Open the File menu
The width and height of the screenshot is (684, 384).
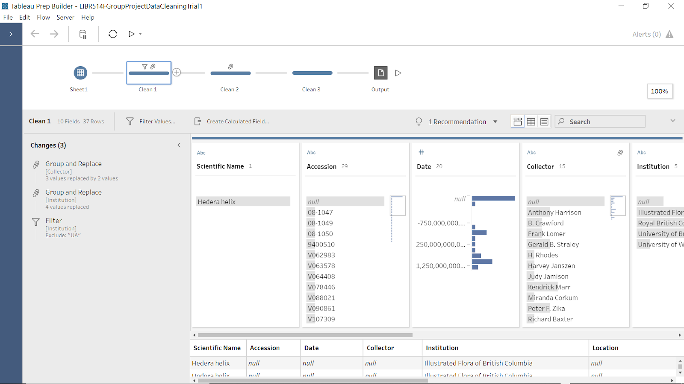pos(8,17)
